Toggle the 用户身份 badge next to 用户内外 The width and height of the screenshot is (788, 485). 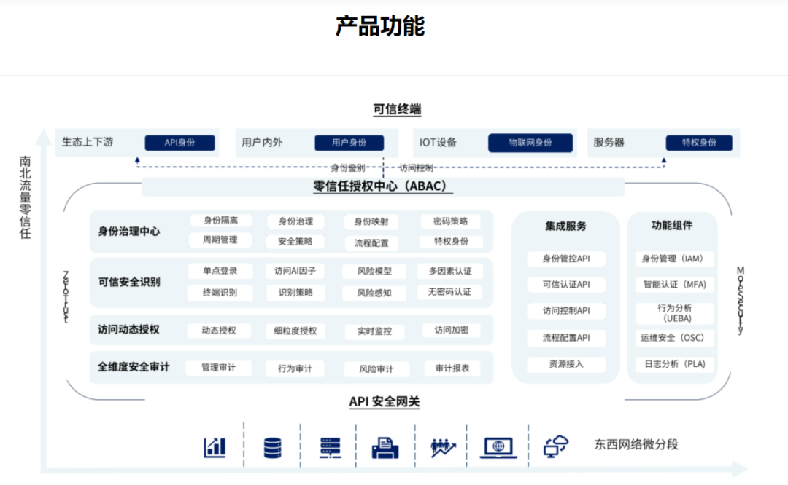(349, 143)
